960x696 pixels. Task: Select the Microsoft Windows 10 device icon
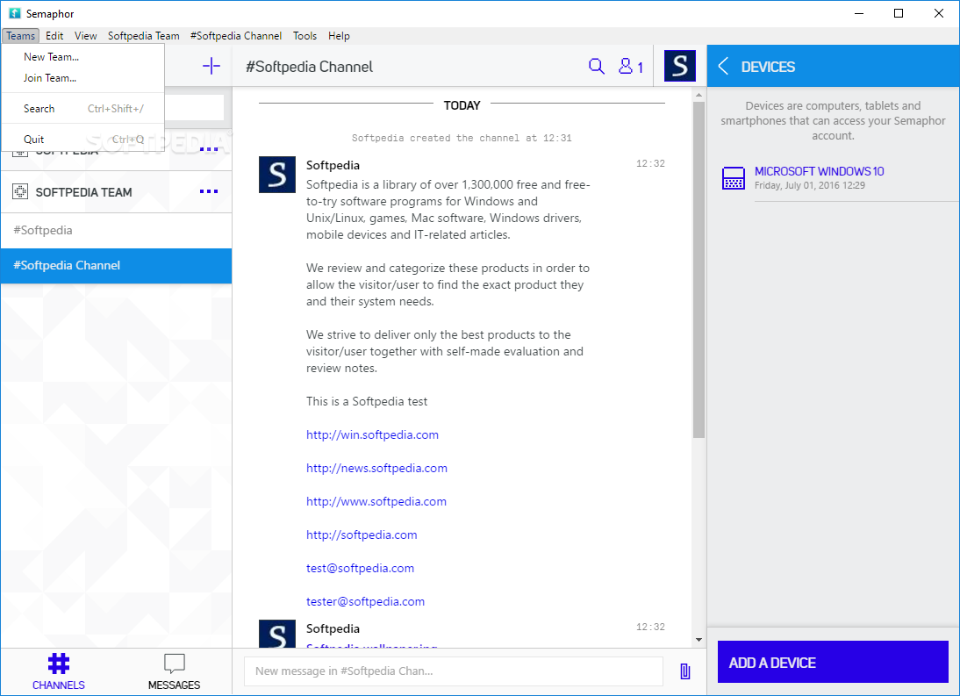734,178
